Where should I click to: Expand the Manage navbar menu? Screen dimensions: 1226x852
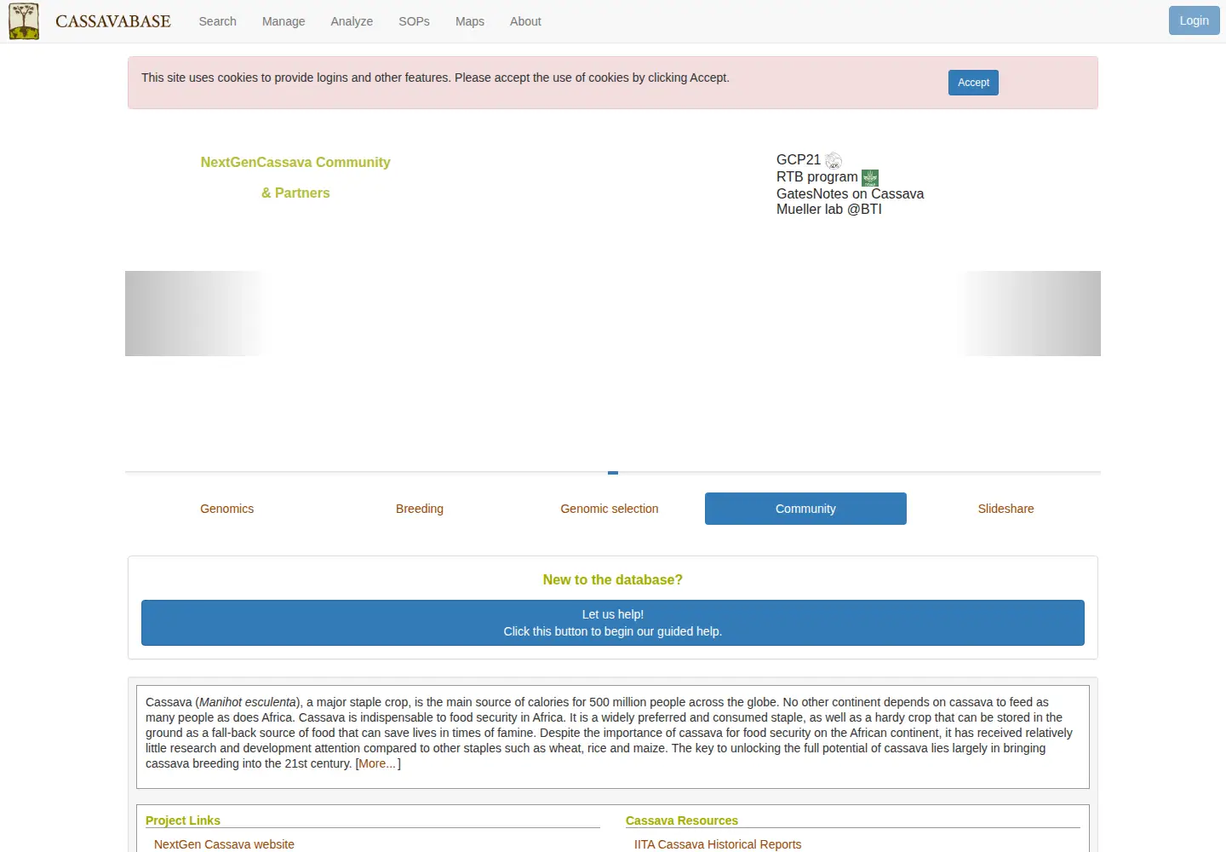(x=284, y=21)
